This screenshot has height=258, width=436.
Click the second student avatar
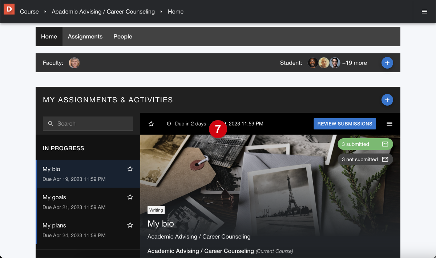click(x=324, y=63)
